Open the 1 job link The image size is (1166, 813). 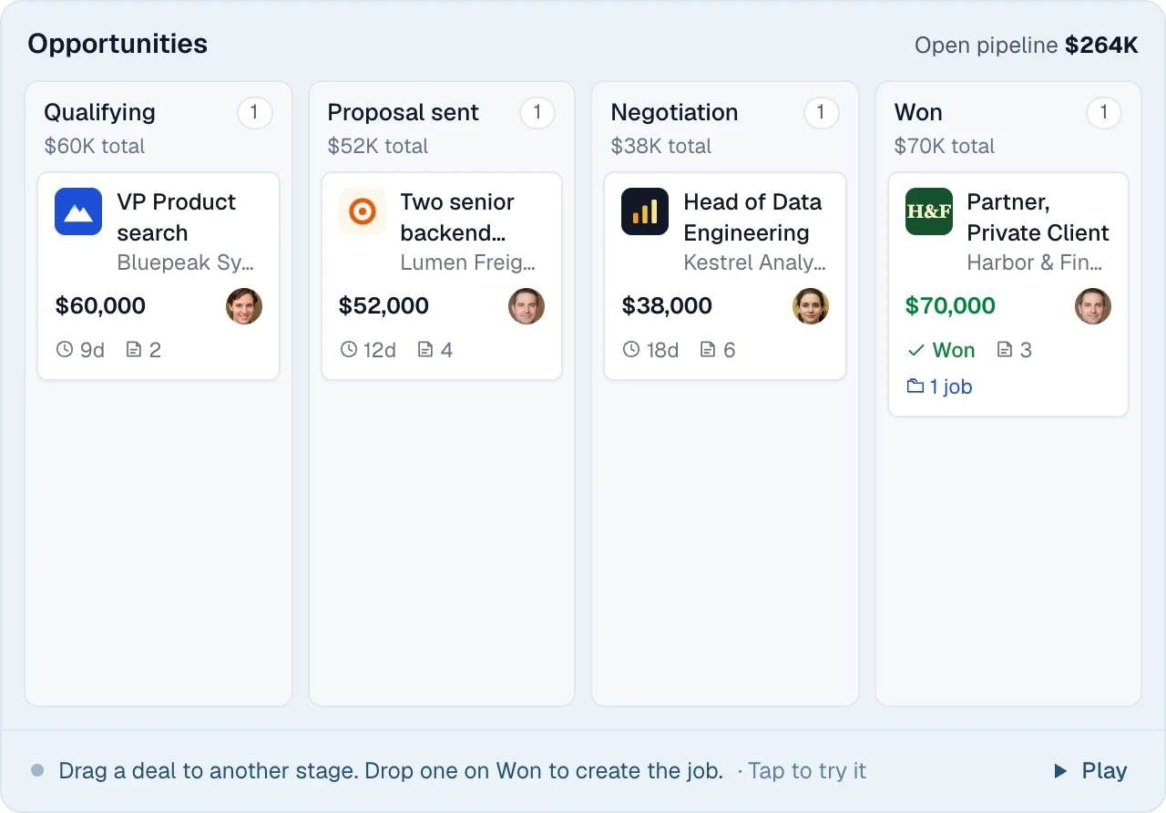point(939,386)
